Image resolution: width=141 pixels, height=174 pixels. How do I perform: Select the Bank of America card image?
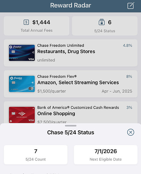click(22, 115)
